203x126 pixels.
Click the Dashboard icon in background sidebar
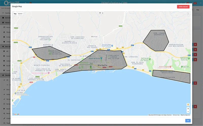click(3, 13)
